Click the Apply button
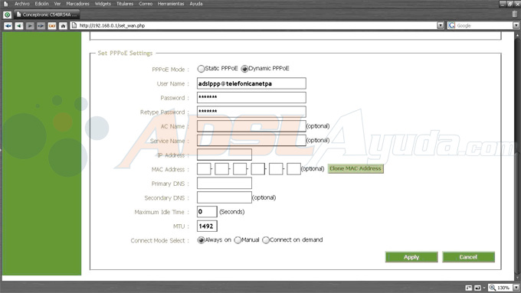Viewport: 521px width, 293px height. point(411,257)
